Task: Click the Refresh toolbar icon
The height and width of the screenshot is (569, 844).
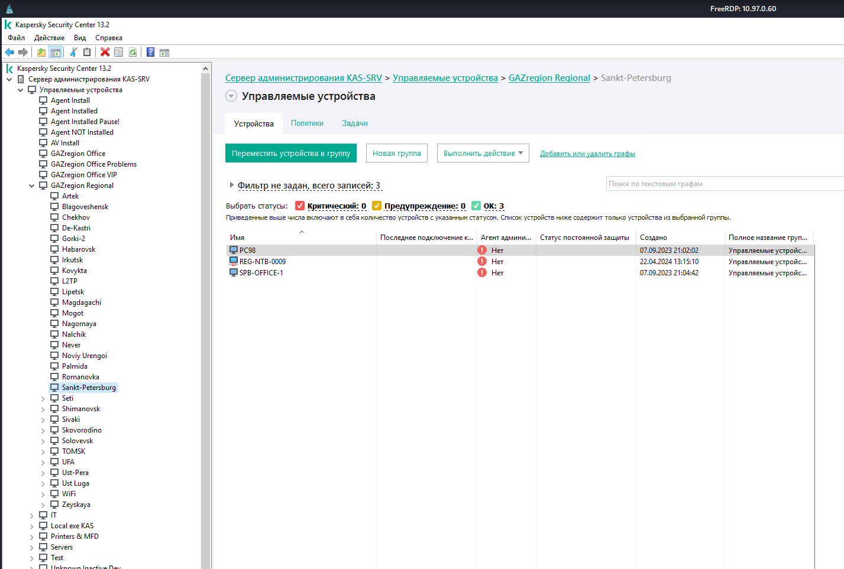Action: tap(133, 52)
